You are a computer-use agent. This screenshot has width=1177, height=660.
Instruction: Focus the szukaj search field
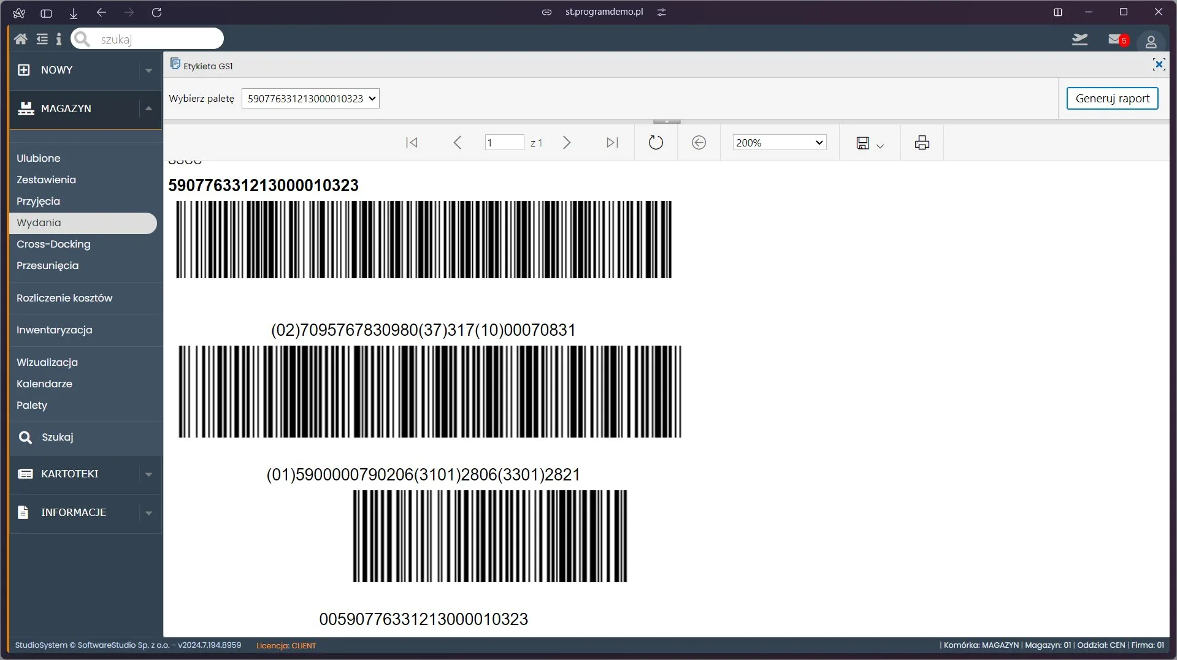[147, 39]
